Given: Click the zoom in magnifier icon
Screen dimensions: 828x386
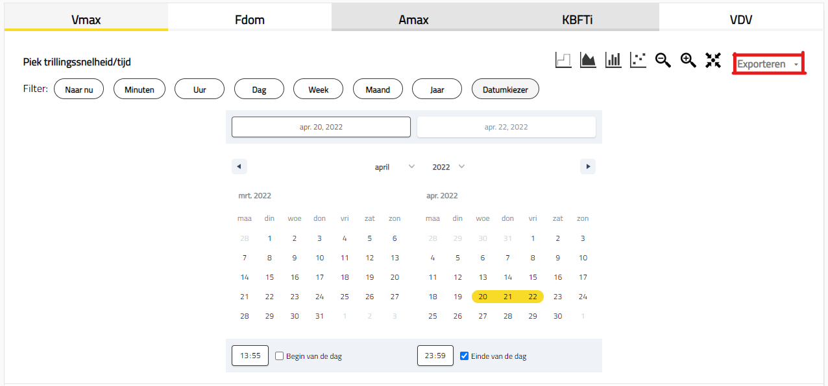Looking at the screenshot, I should 688,60.
